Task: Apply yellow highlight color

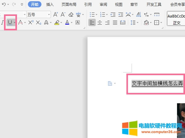Action: [56, 22]
